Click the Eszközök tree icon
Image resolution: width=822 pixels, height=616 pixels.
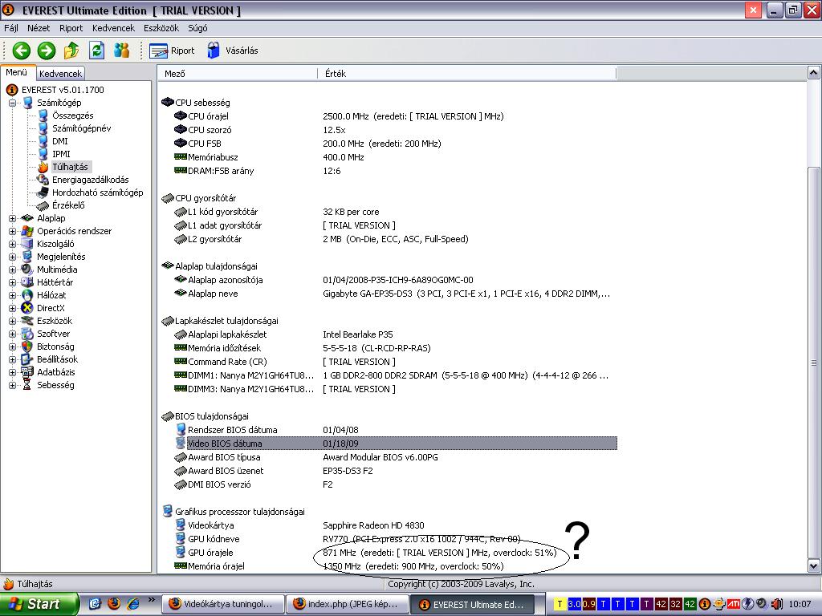pos(27,321)
